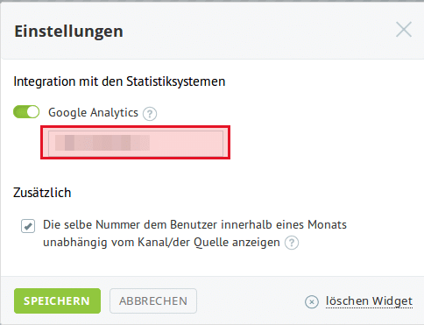Close the Einstellungen dialog with the X
The image size is (424, 325).
coord(404,30)
